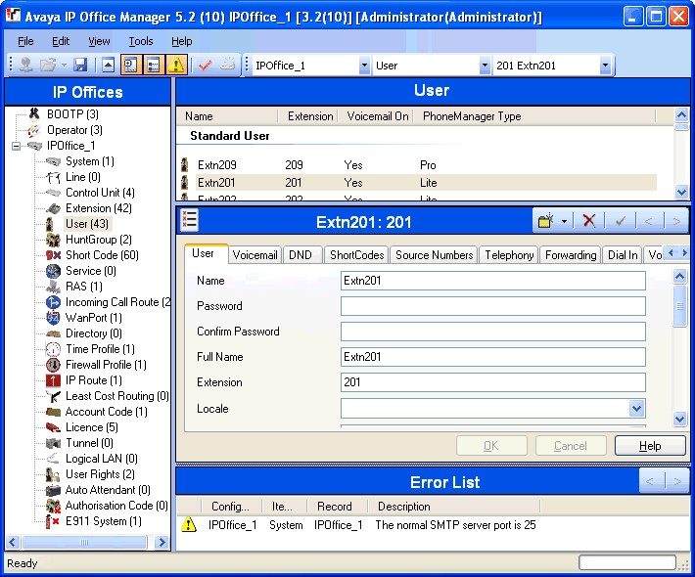The image size is (695, 577).
Task: Switch to the Source Numbers tab
Action: [x=434, y=255]
